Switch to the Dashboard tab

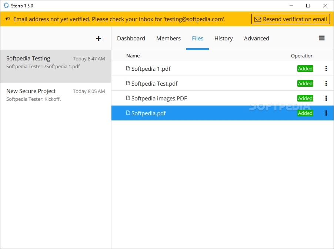pyautogui.click(x=131, y=39)
